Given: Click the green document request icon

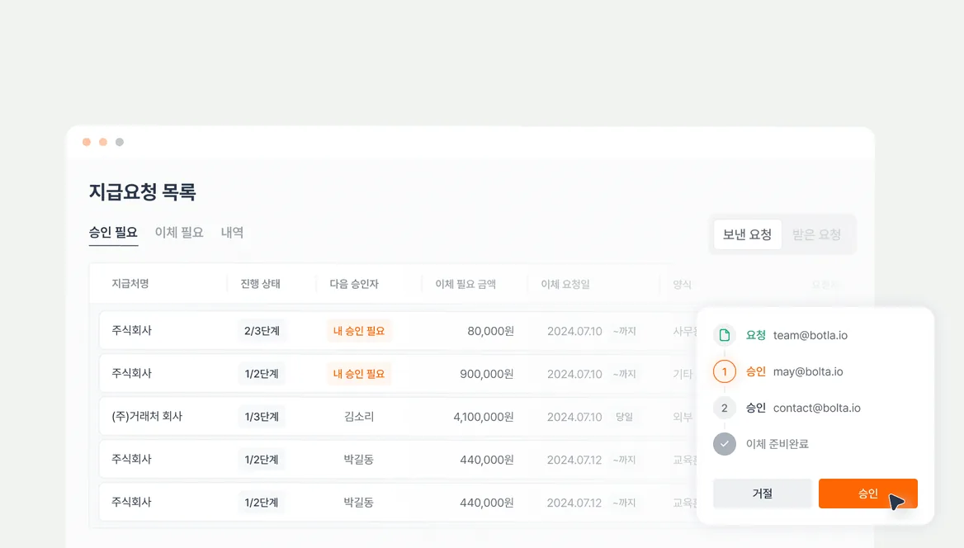Looking at the screenshot, I should click(724, 335).
